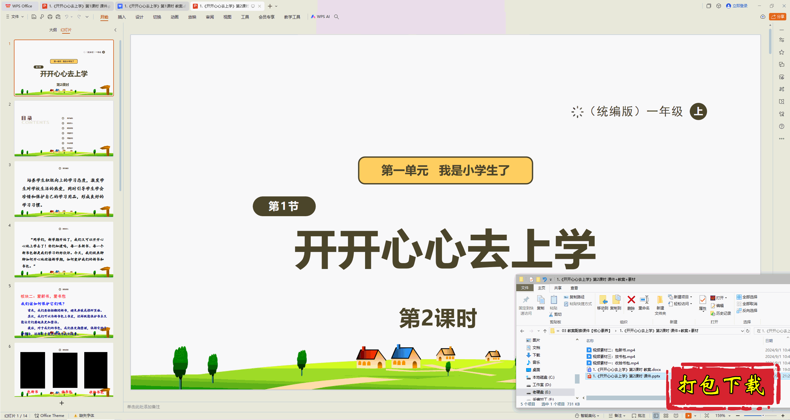Adjust the zoom slider handle
Viewport: 790px width, 420px height.
(763, 416)
